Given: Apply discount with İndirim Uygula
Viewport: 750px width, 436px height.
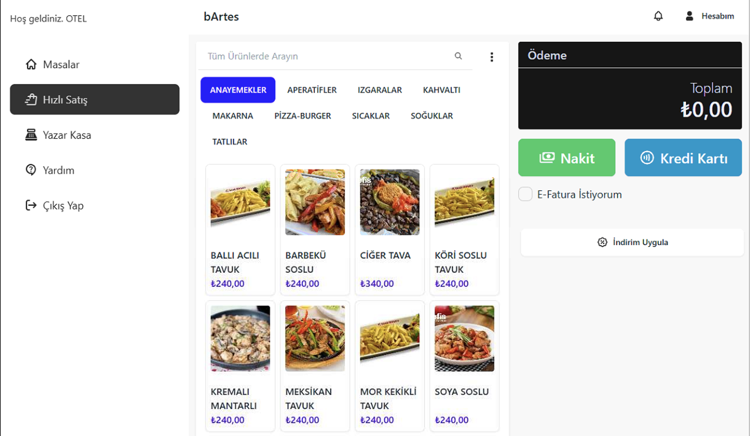Looking at the screenshot, I should (632, 242).
